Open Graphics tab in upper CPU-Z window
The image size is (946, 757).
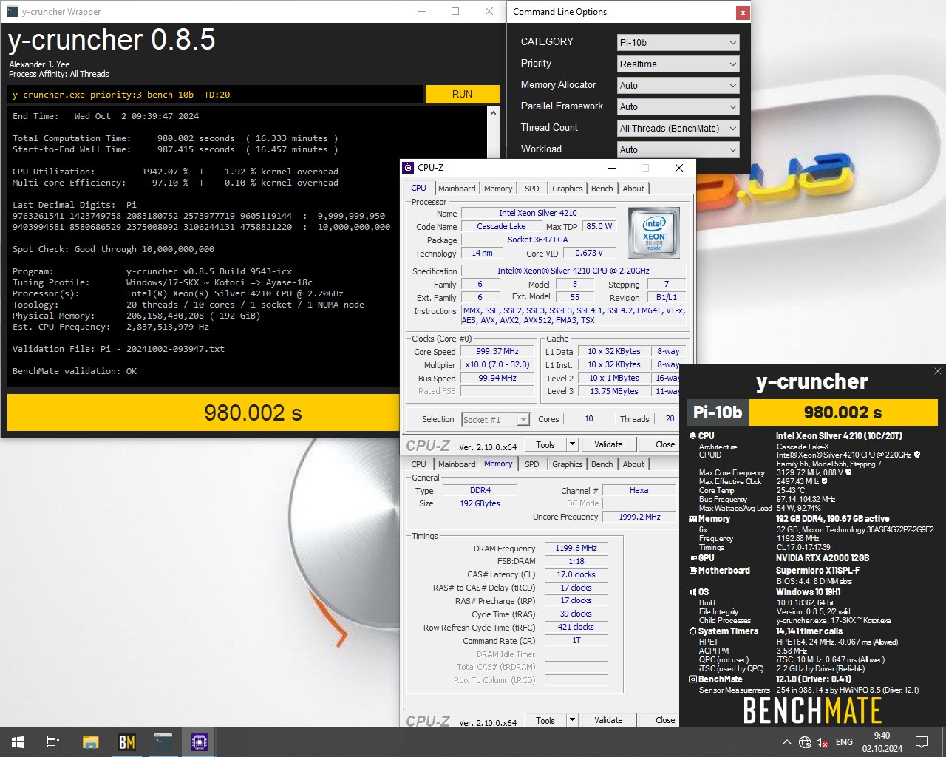click(567, 189)
